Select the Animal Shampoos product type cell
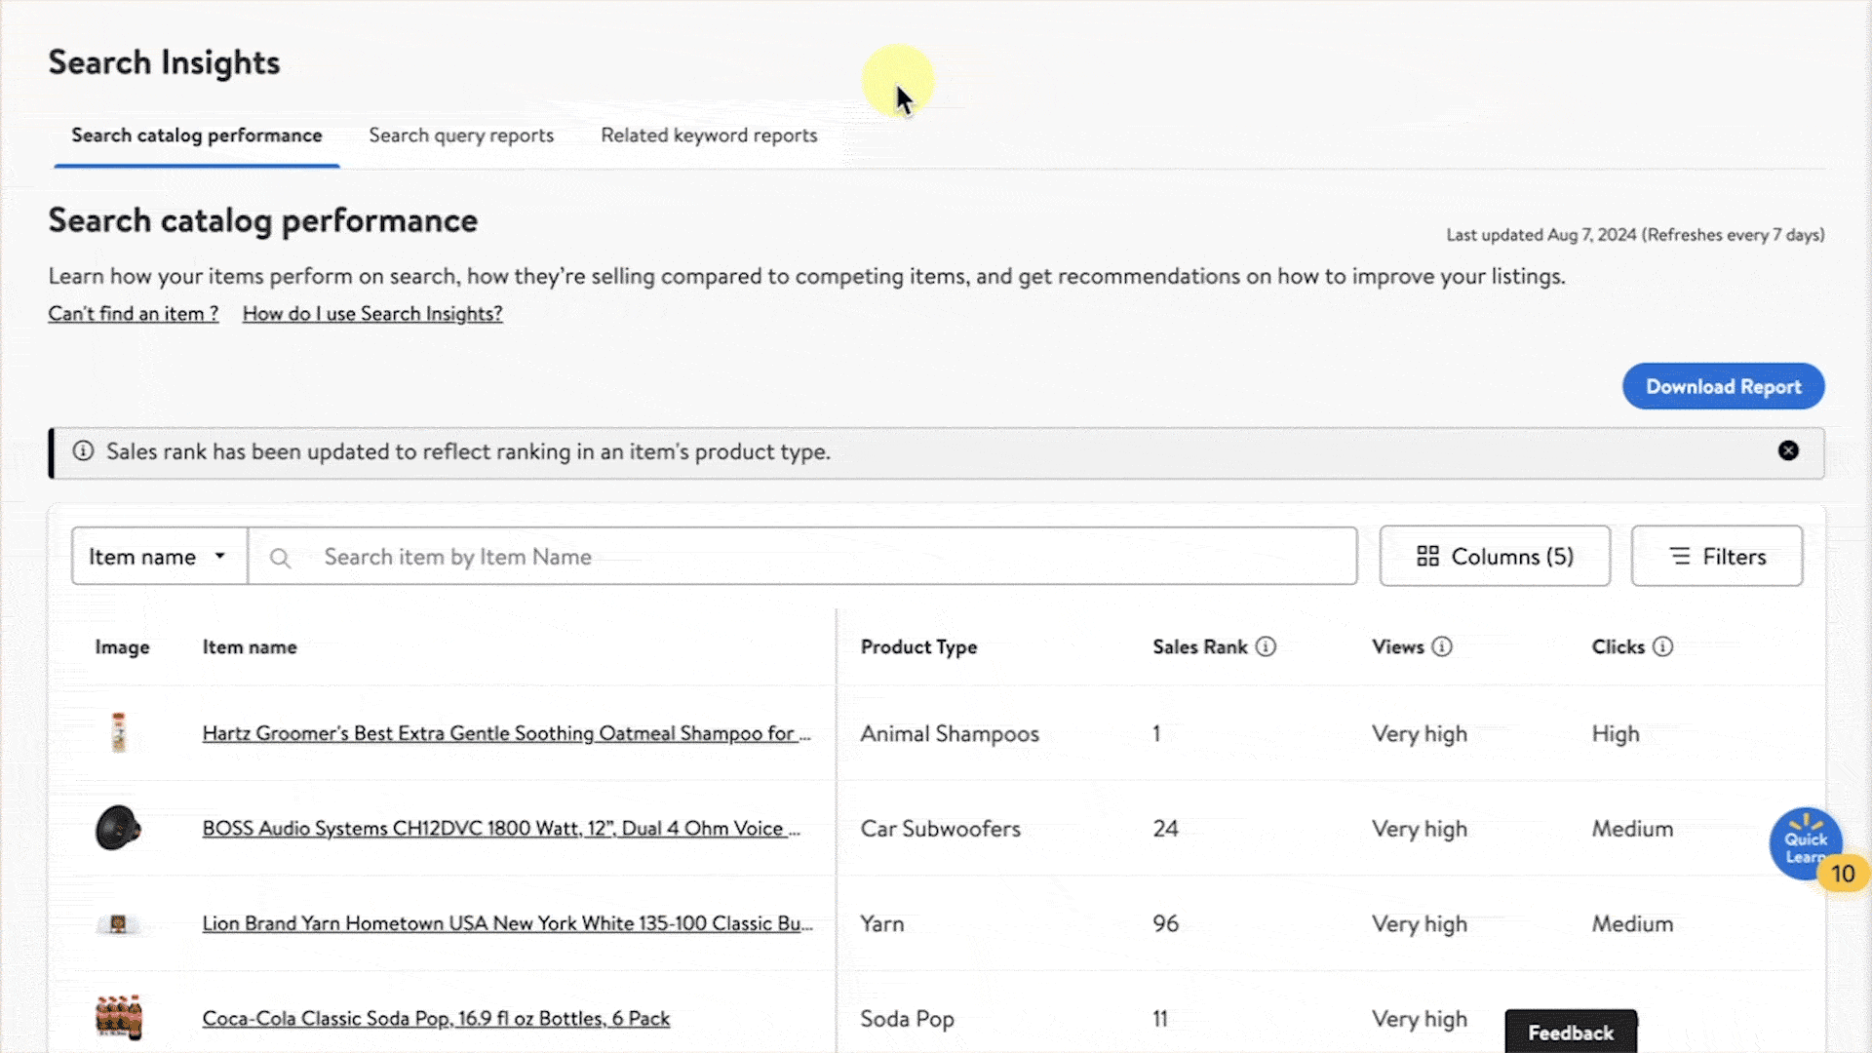1872x1053 pixels. [950, 734]
